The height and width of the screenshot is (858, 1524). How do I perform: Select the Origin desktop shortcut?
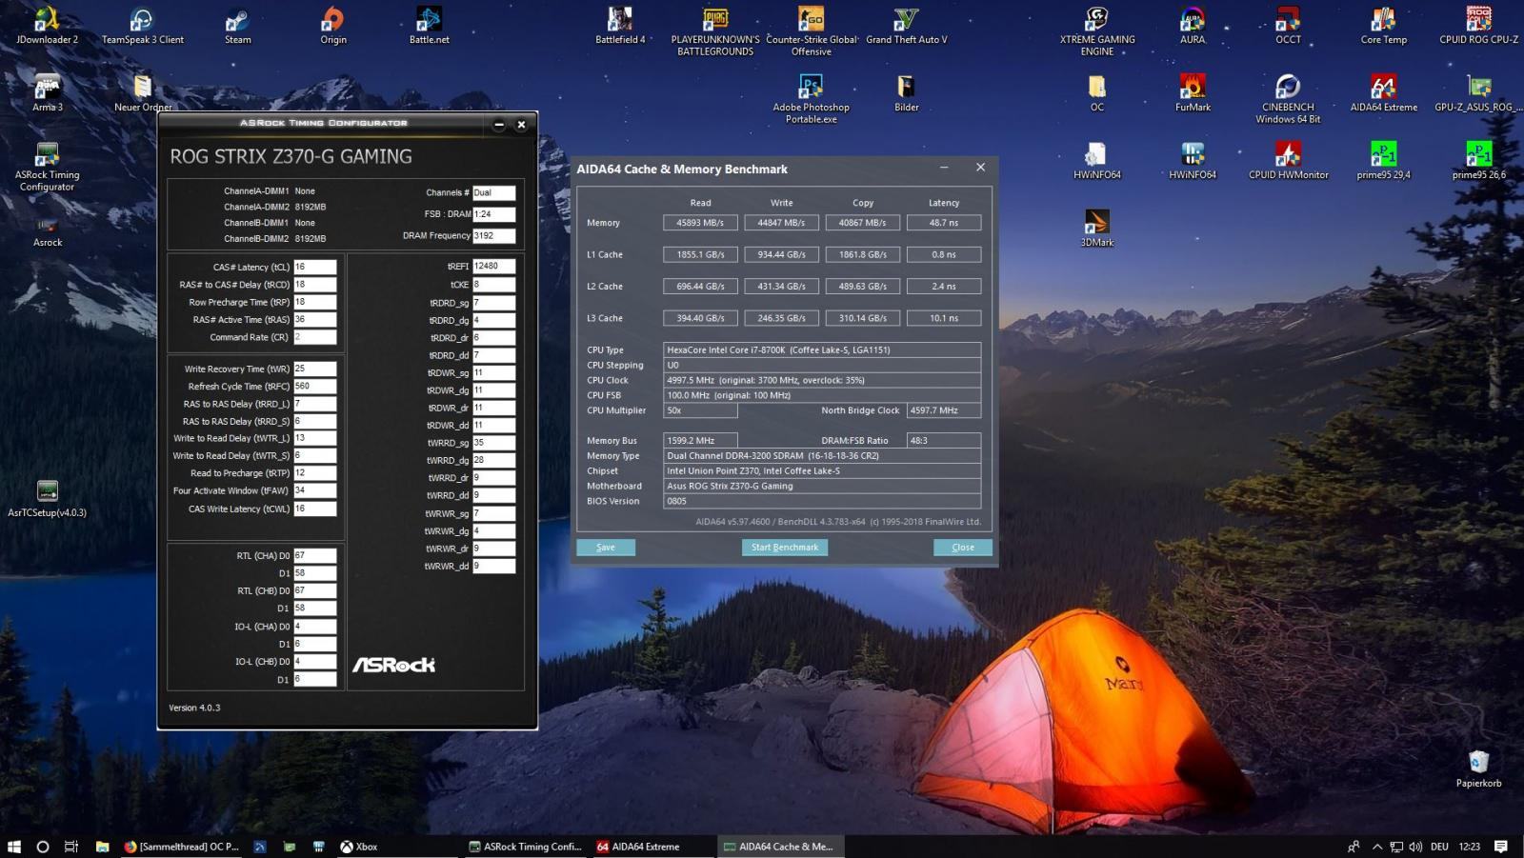332,26
